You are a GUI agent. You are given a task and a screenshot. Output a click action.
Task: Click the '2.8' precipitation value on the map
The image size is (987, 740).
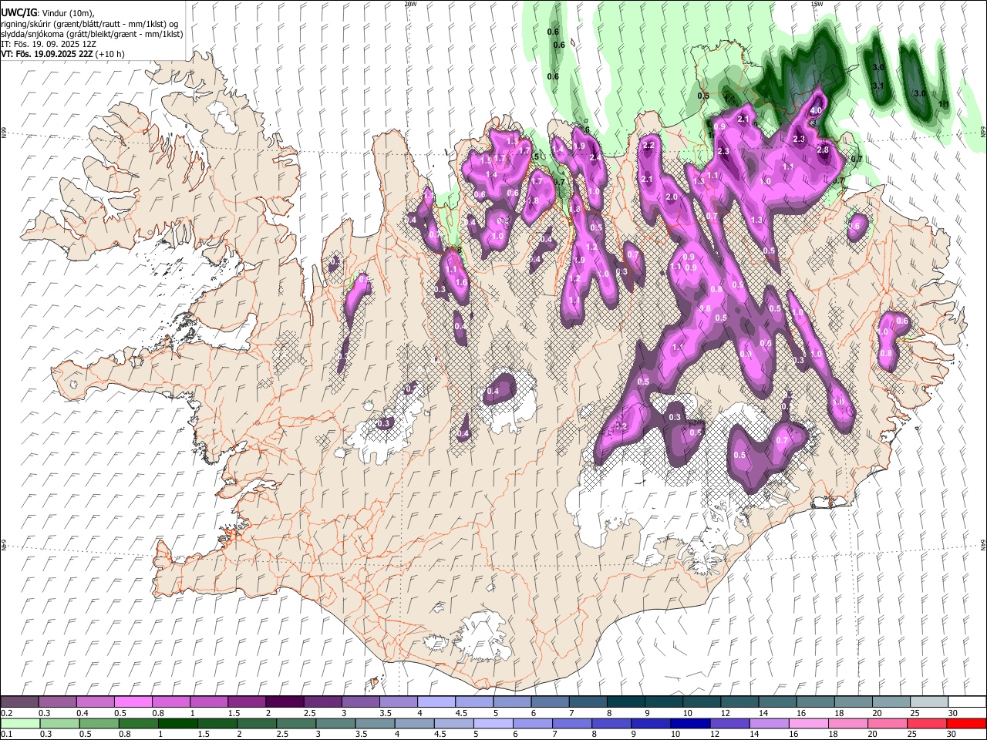pyautogui.click(x=823, y=150)
